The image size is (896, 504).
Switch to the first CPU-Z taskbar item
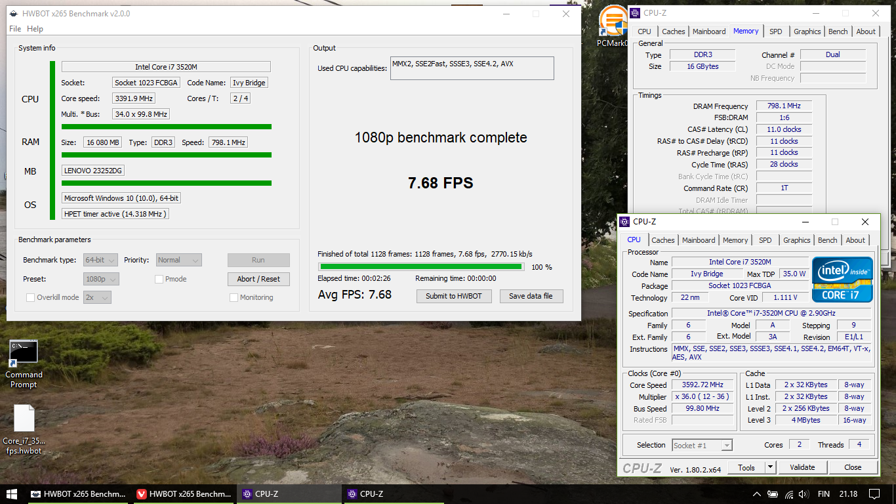pos(291,494)
